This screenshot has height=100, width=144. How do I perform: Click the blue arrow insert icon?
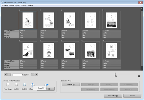click(47, 85)
